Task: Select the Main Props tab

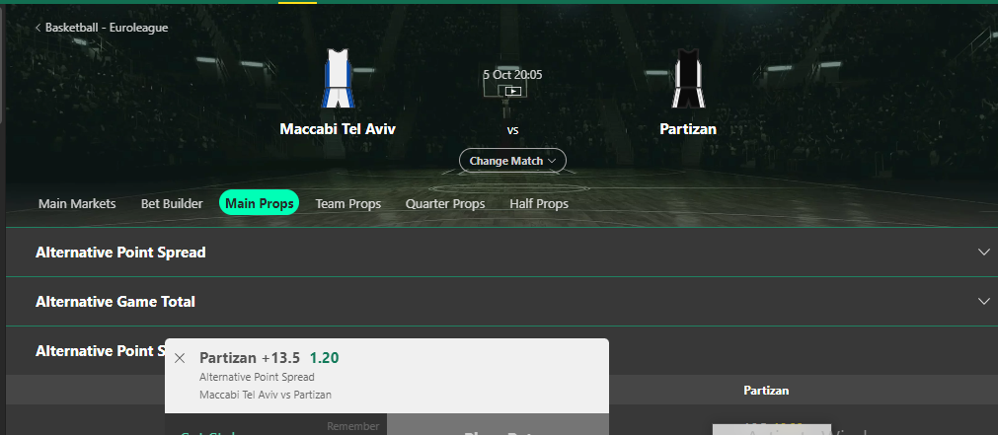Action: (x=259, y=203)
